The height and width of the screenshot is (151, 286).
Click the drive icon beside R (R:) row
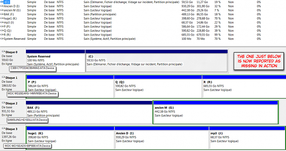click(x=2, y=34)
